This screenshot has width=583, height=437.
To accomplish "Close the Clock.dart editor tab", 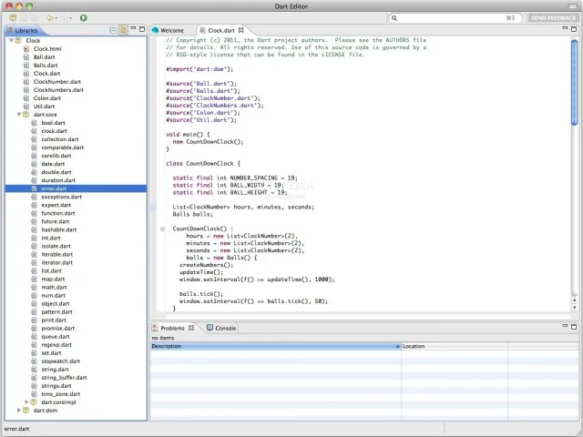I will [x=240, y=30].
